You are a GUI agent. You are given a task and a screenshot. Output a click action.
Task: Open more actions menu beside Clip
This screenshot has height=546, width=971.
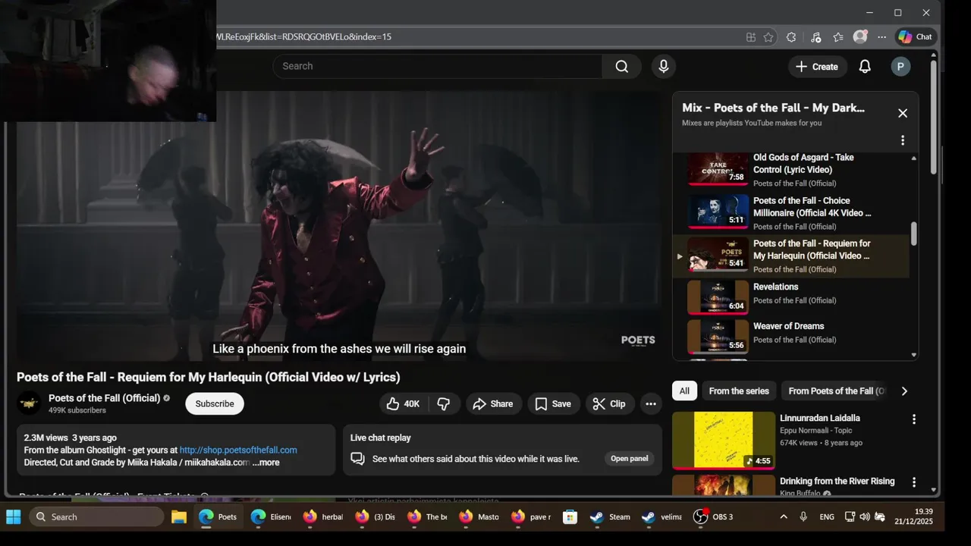tap(651, 404)
